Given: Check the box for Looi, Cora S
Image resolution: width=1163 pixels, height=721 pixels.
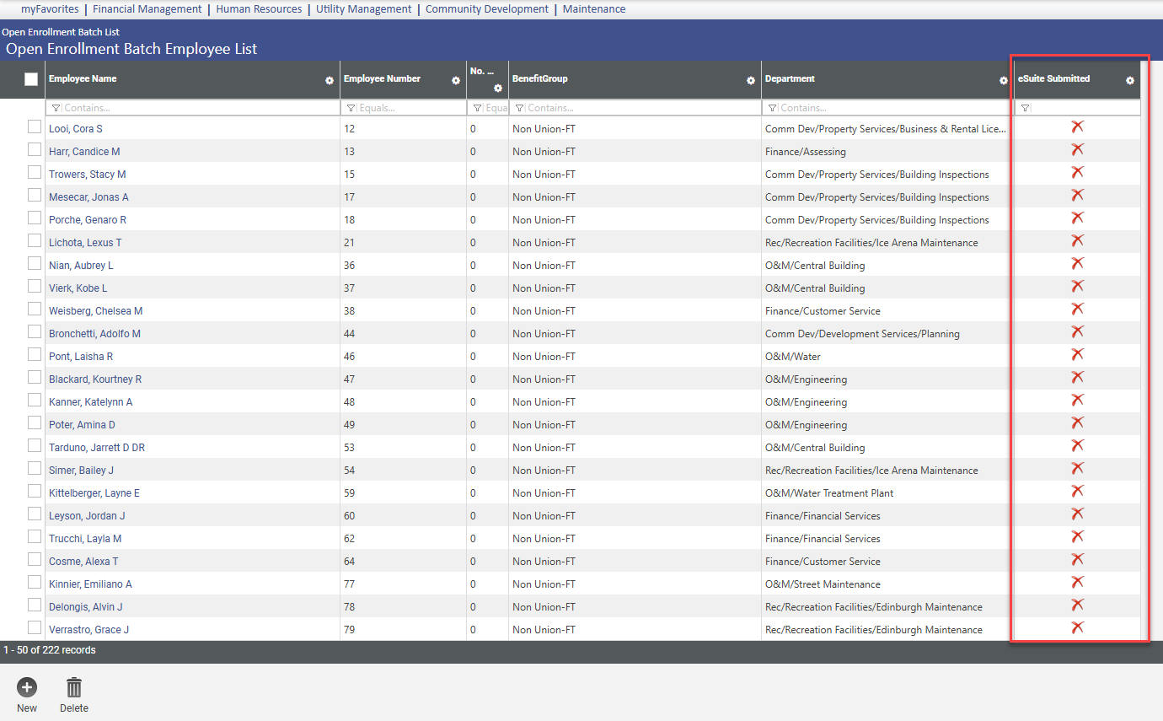Looking at the screenshot, I should tap(35, 126).
